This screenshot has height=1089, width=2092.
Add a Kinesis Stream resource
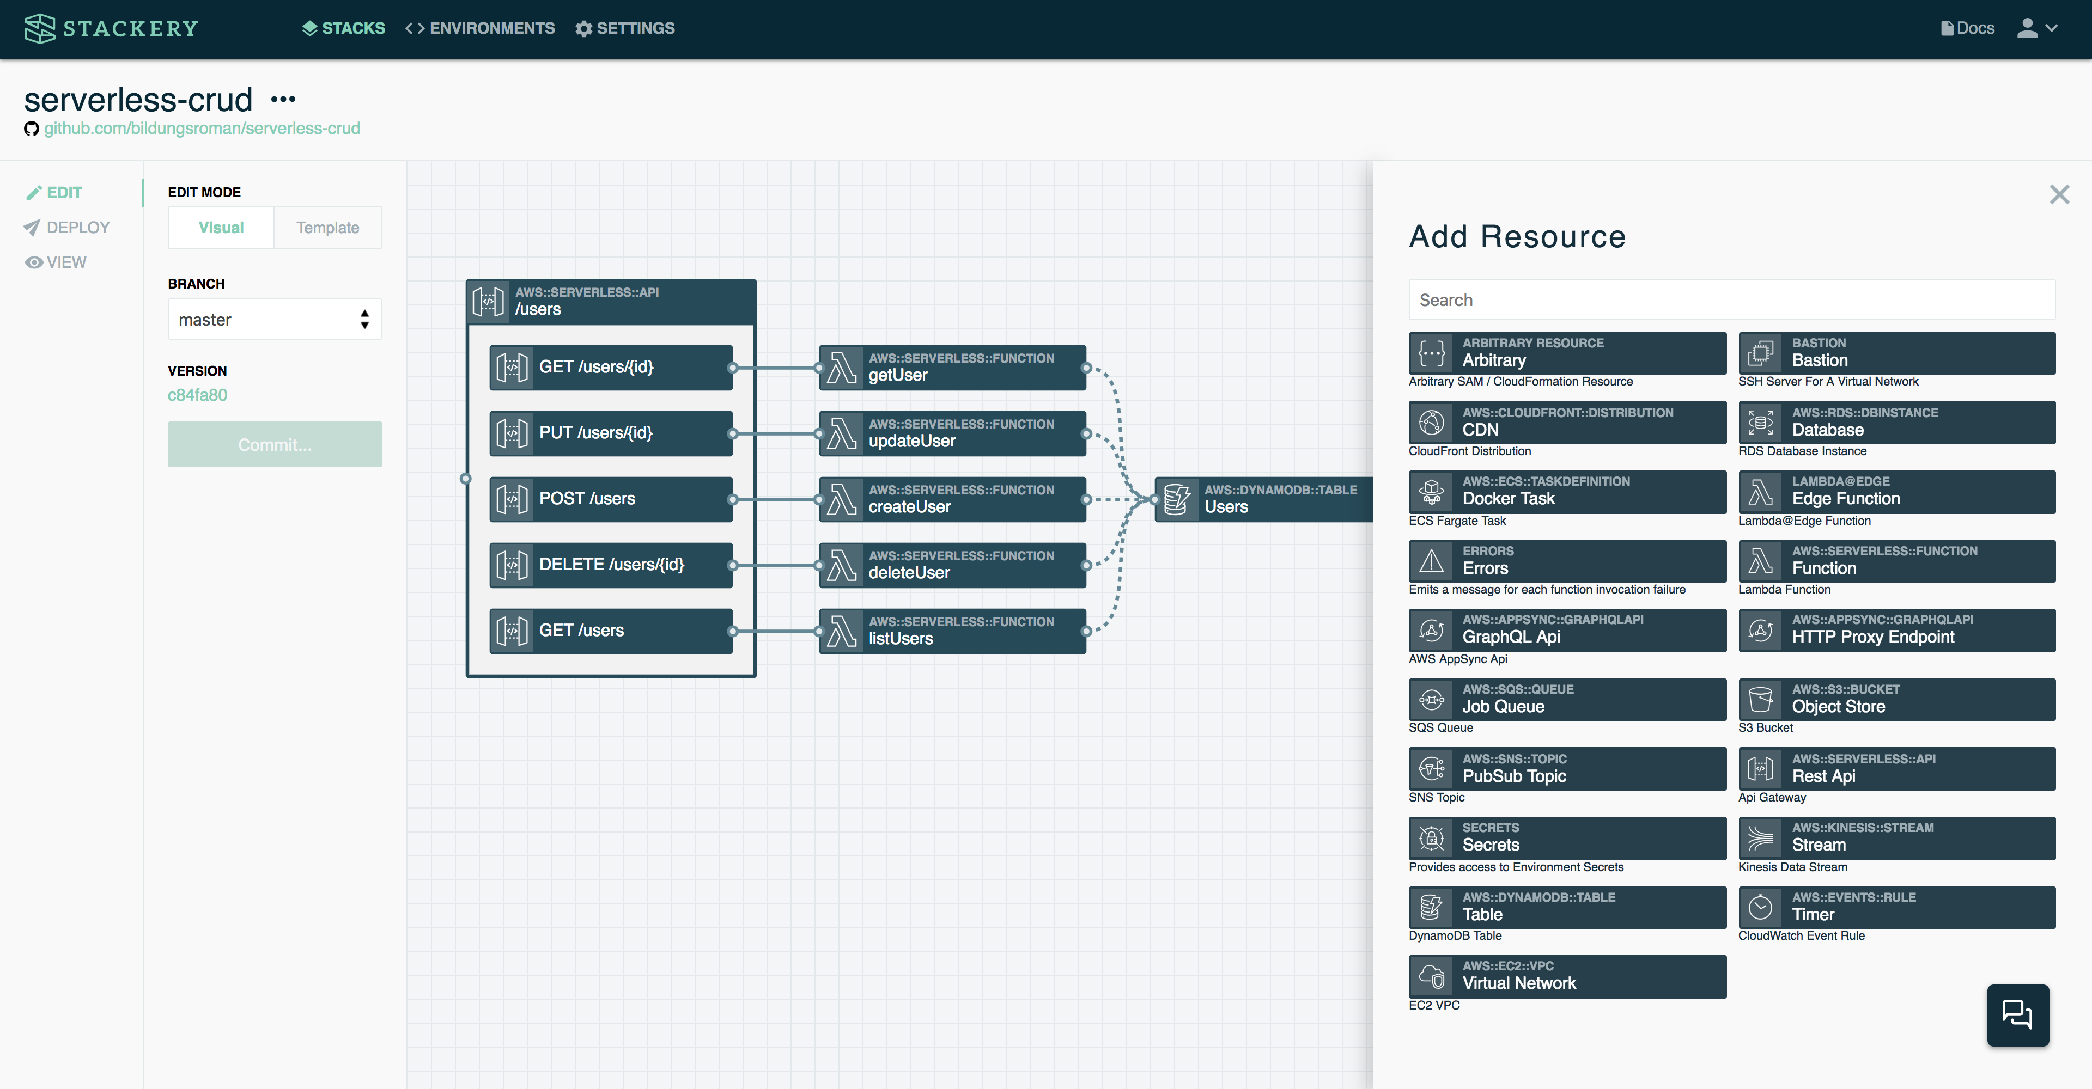[1896, 837]
